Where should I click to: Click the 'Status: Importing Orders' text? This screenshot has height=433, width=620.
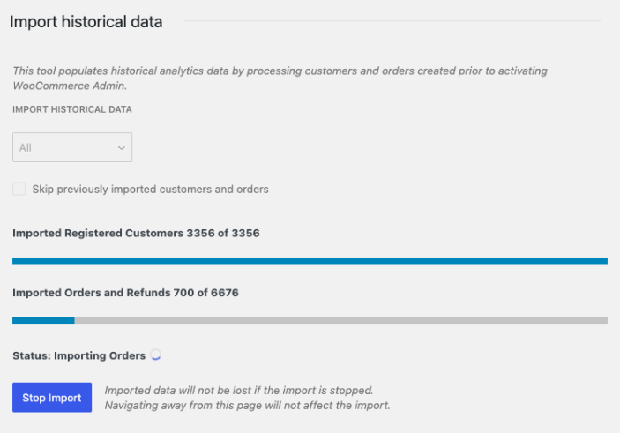click(x=78, y=355)
